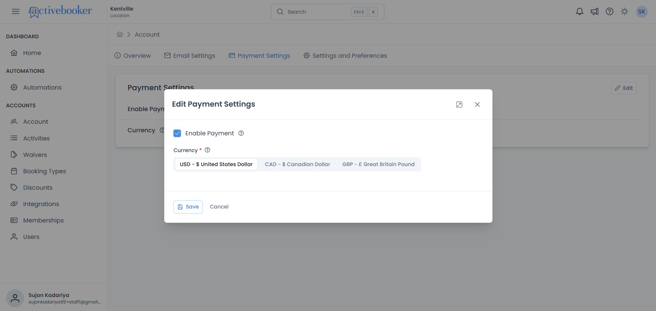Uncheck the Enable Payment checkbox

click(177, 133)
